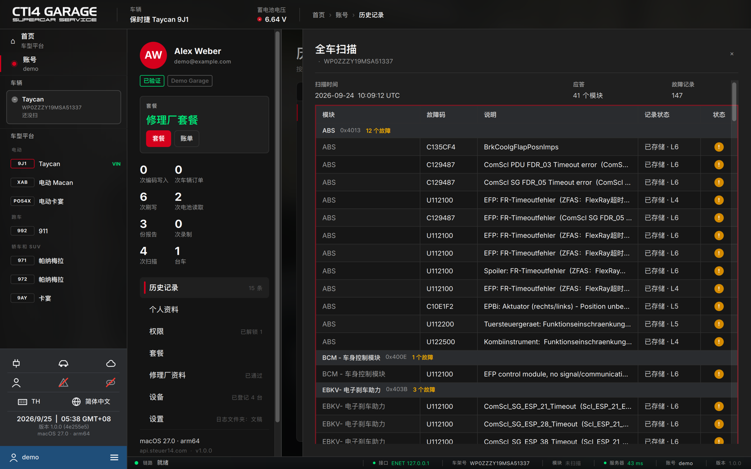Click the ENET 127.0.0.1 status bar entry
Viewport: 751px width, 469px height.
point(401,463)
